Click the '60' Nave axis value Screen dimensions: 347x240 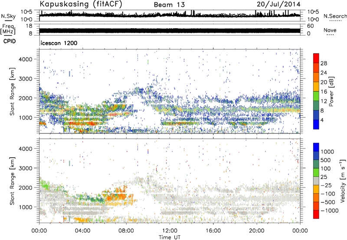point(310,26)
